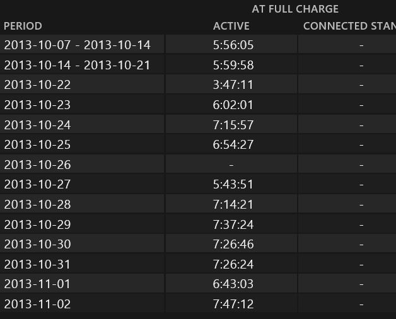The height and width of the screenshot is (319, 396).
Task: Click the active time 6:54:27
Action: coord(233,144)
